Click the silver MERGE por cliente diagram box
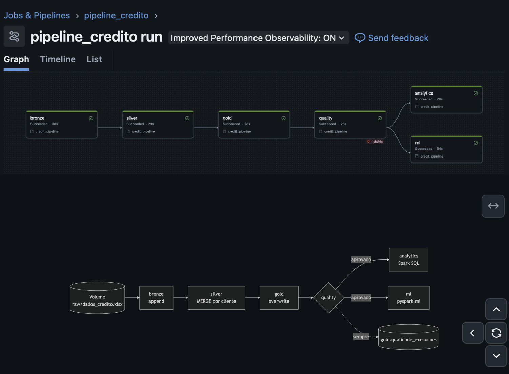Image resolution: width=509 pixels, height=374 pixels. [x=217, y=298]
